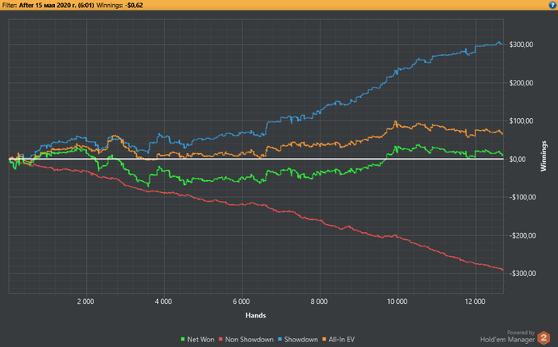Toggle the Non Showdown legend entry
The width and height of the screenshot is (558, 347).
point(246,340)
